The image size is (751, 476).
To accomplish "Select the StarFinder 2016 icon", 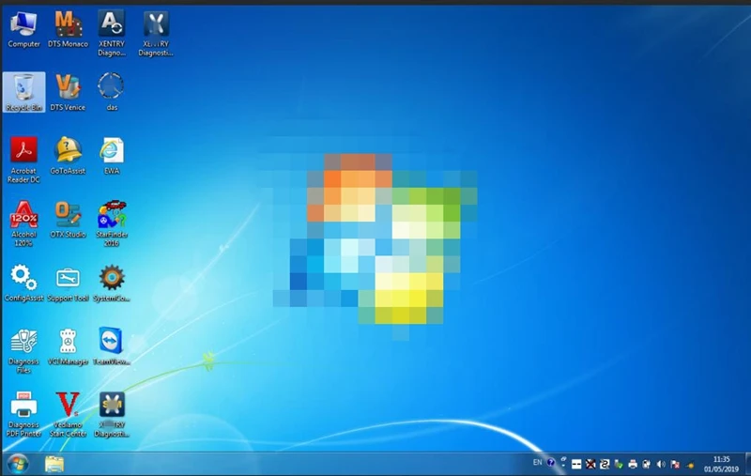I will click(x=112, y=223).
